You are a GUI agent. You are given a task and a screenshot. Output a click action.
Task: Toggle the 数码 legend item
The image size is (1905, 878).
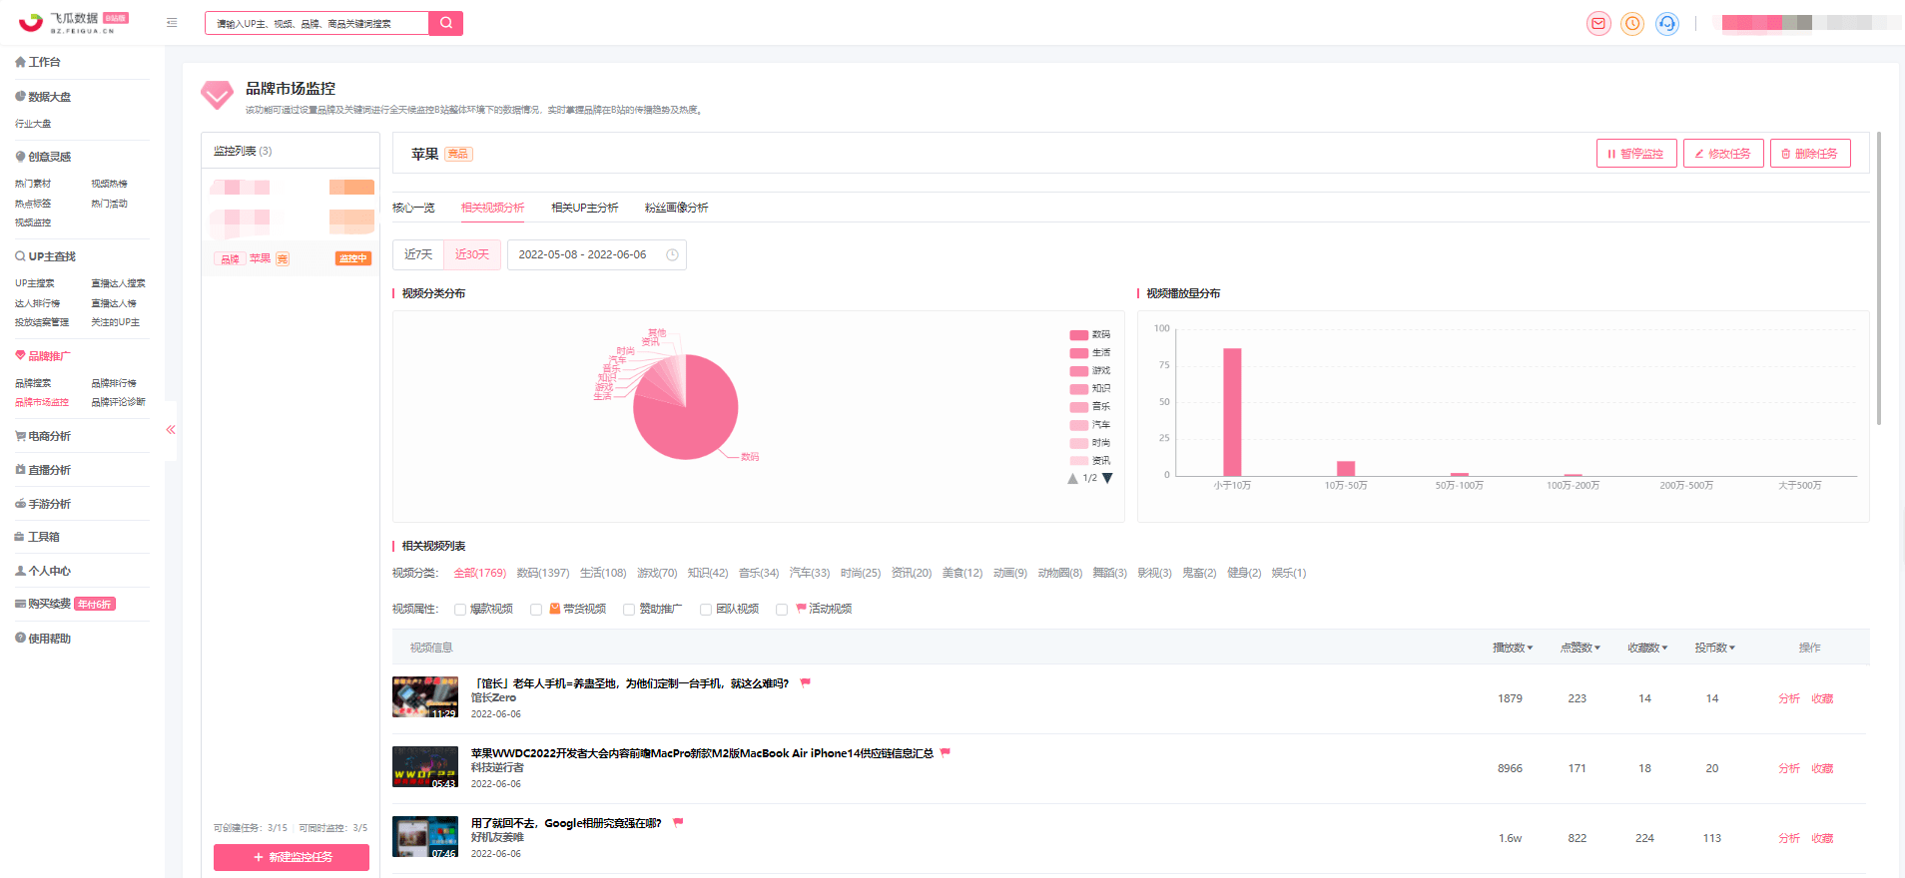[1089, 335]
